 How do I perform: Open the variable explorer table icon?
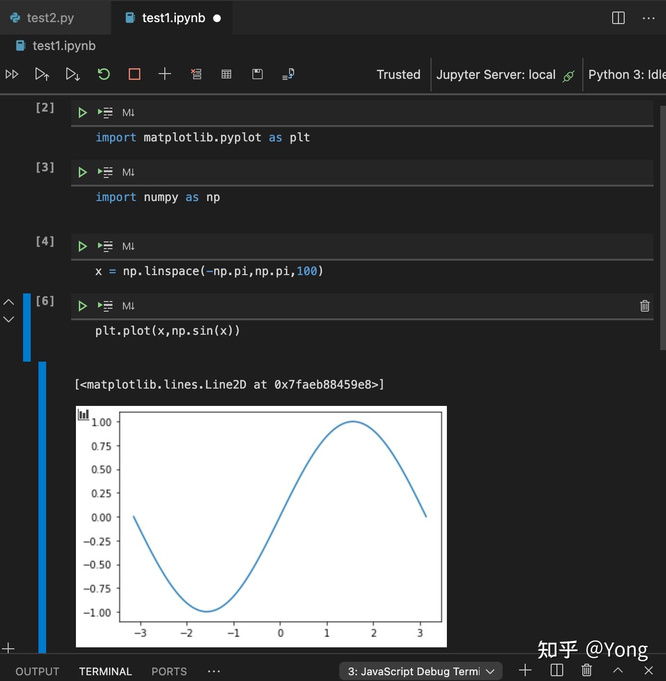(226, 74)
